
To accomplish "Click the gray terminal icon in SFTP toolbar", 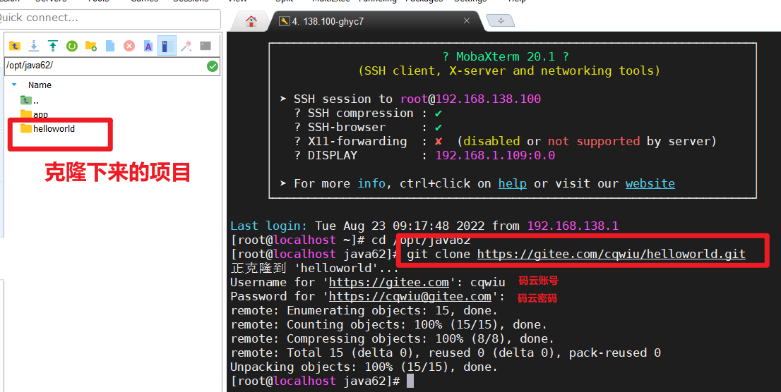I will (205, 47).
